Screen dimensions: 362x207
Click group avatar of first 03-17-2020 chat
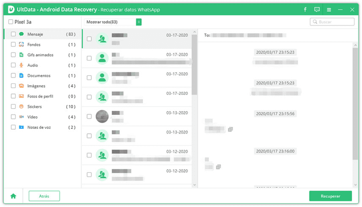point(102,39)
